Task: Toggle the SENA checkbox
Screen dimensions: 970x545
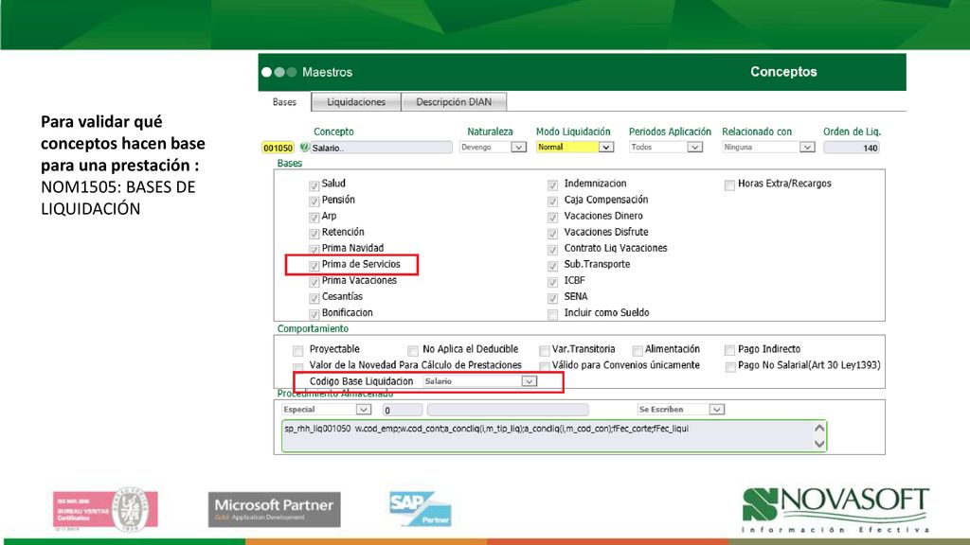Action: click(x=552, y=298)
